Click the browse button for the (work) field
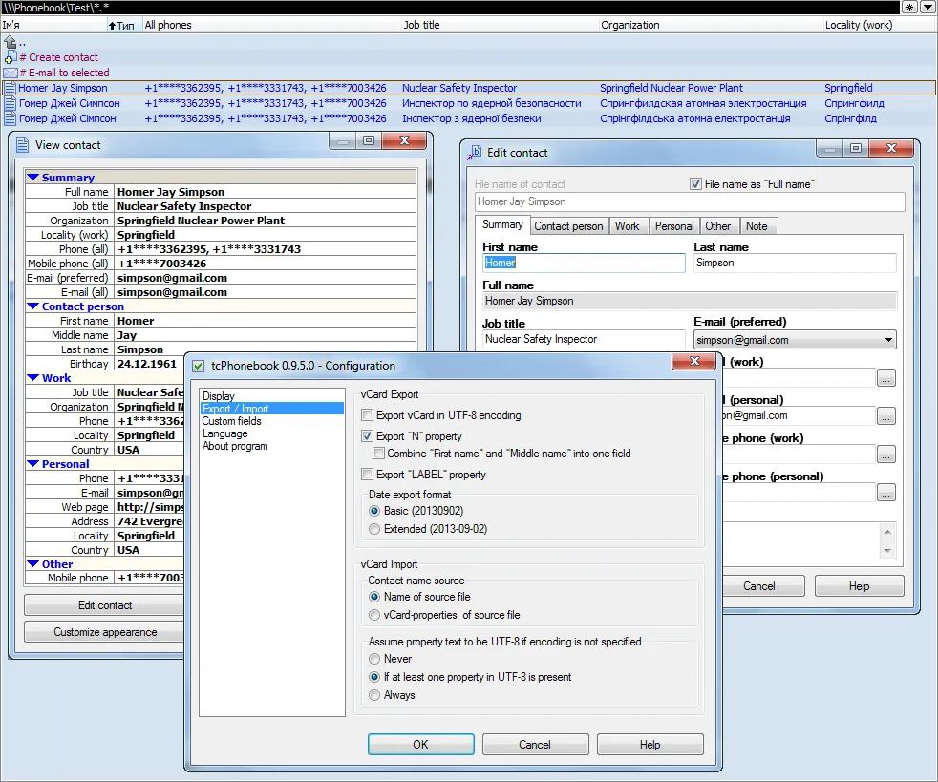This screenshot has width=938, height=782. tap(886, 378)
